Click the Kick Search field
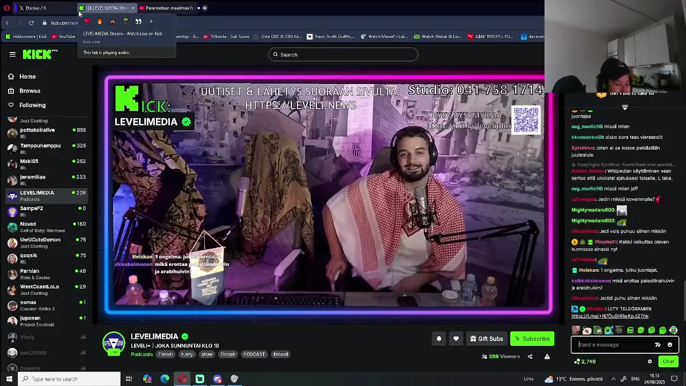Image resolution: width=686 pixels, height=386 pixels. click(x=343, y=55)
